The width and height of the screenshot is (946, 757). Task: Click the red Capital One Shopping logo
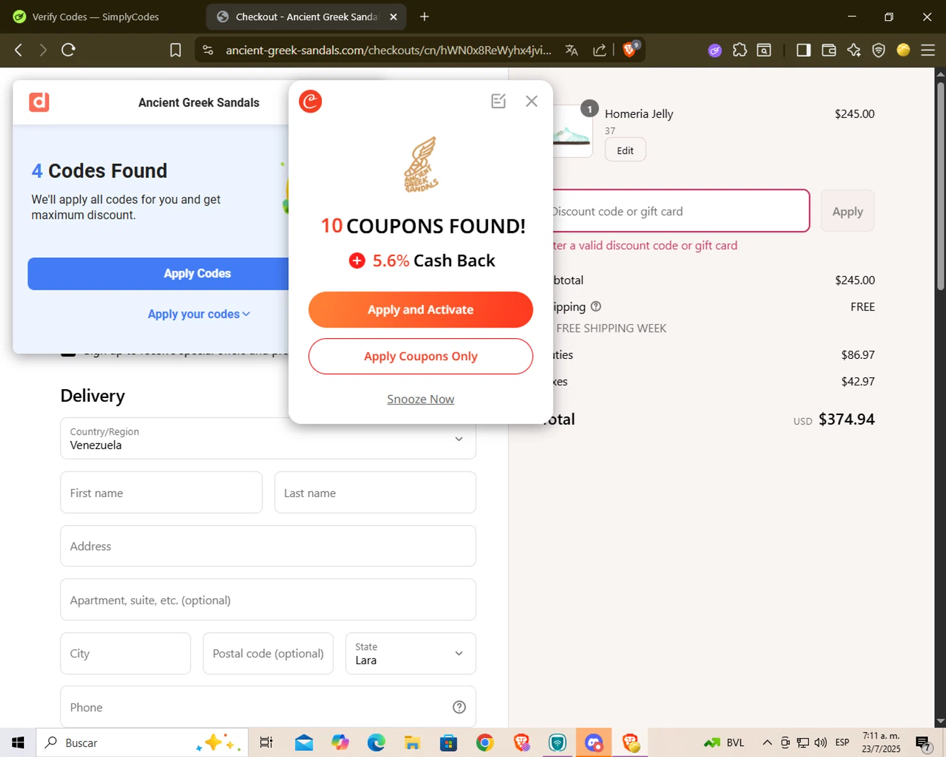[x=310, y=102]
